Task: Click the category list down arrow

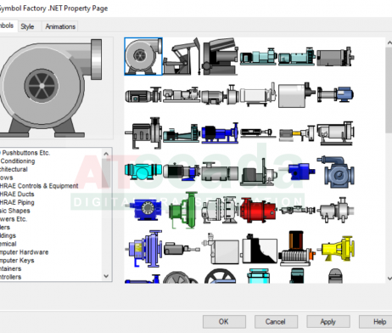Action: [x=106, y=276]
